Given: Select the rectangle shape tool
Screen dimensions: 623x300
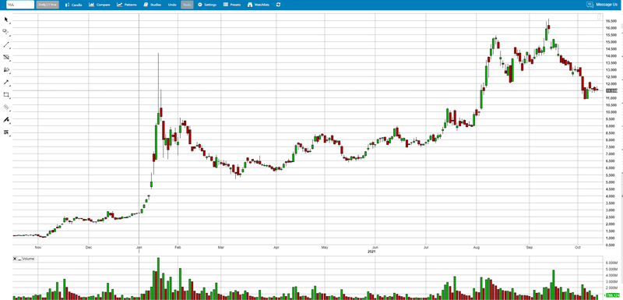Looking at the screenshot, I should click(6, 94).
